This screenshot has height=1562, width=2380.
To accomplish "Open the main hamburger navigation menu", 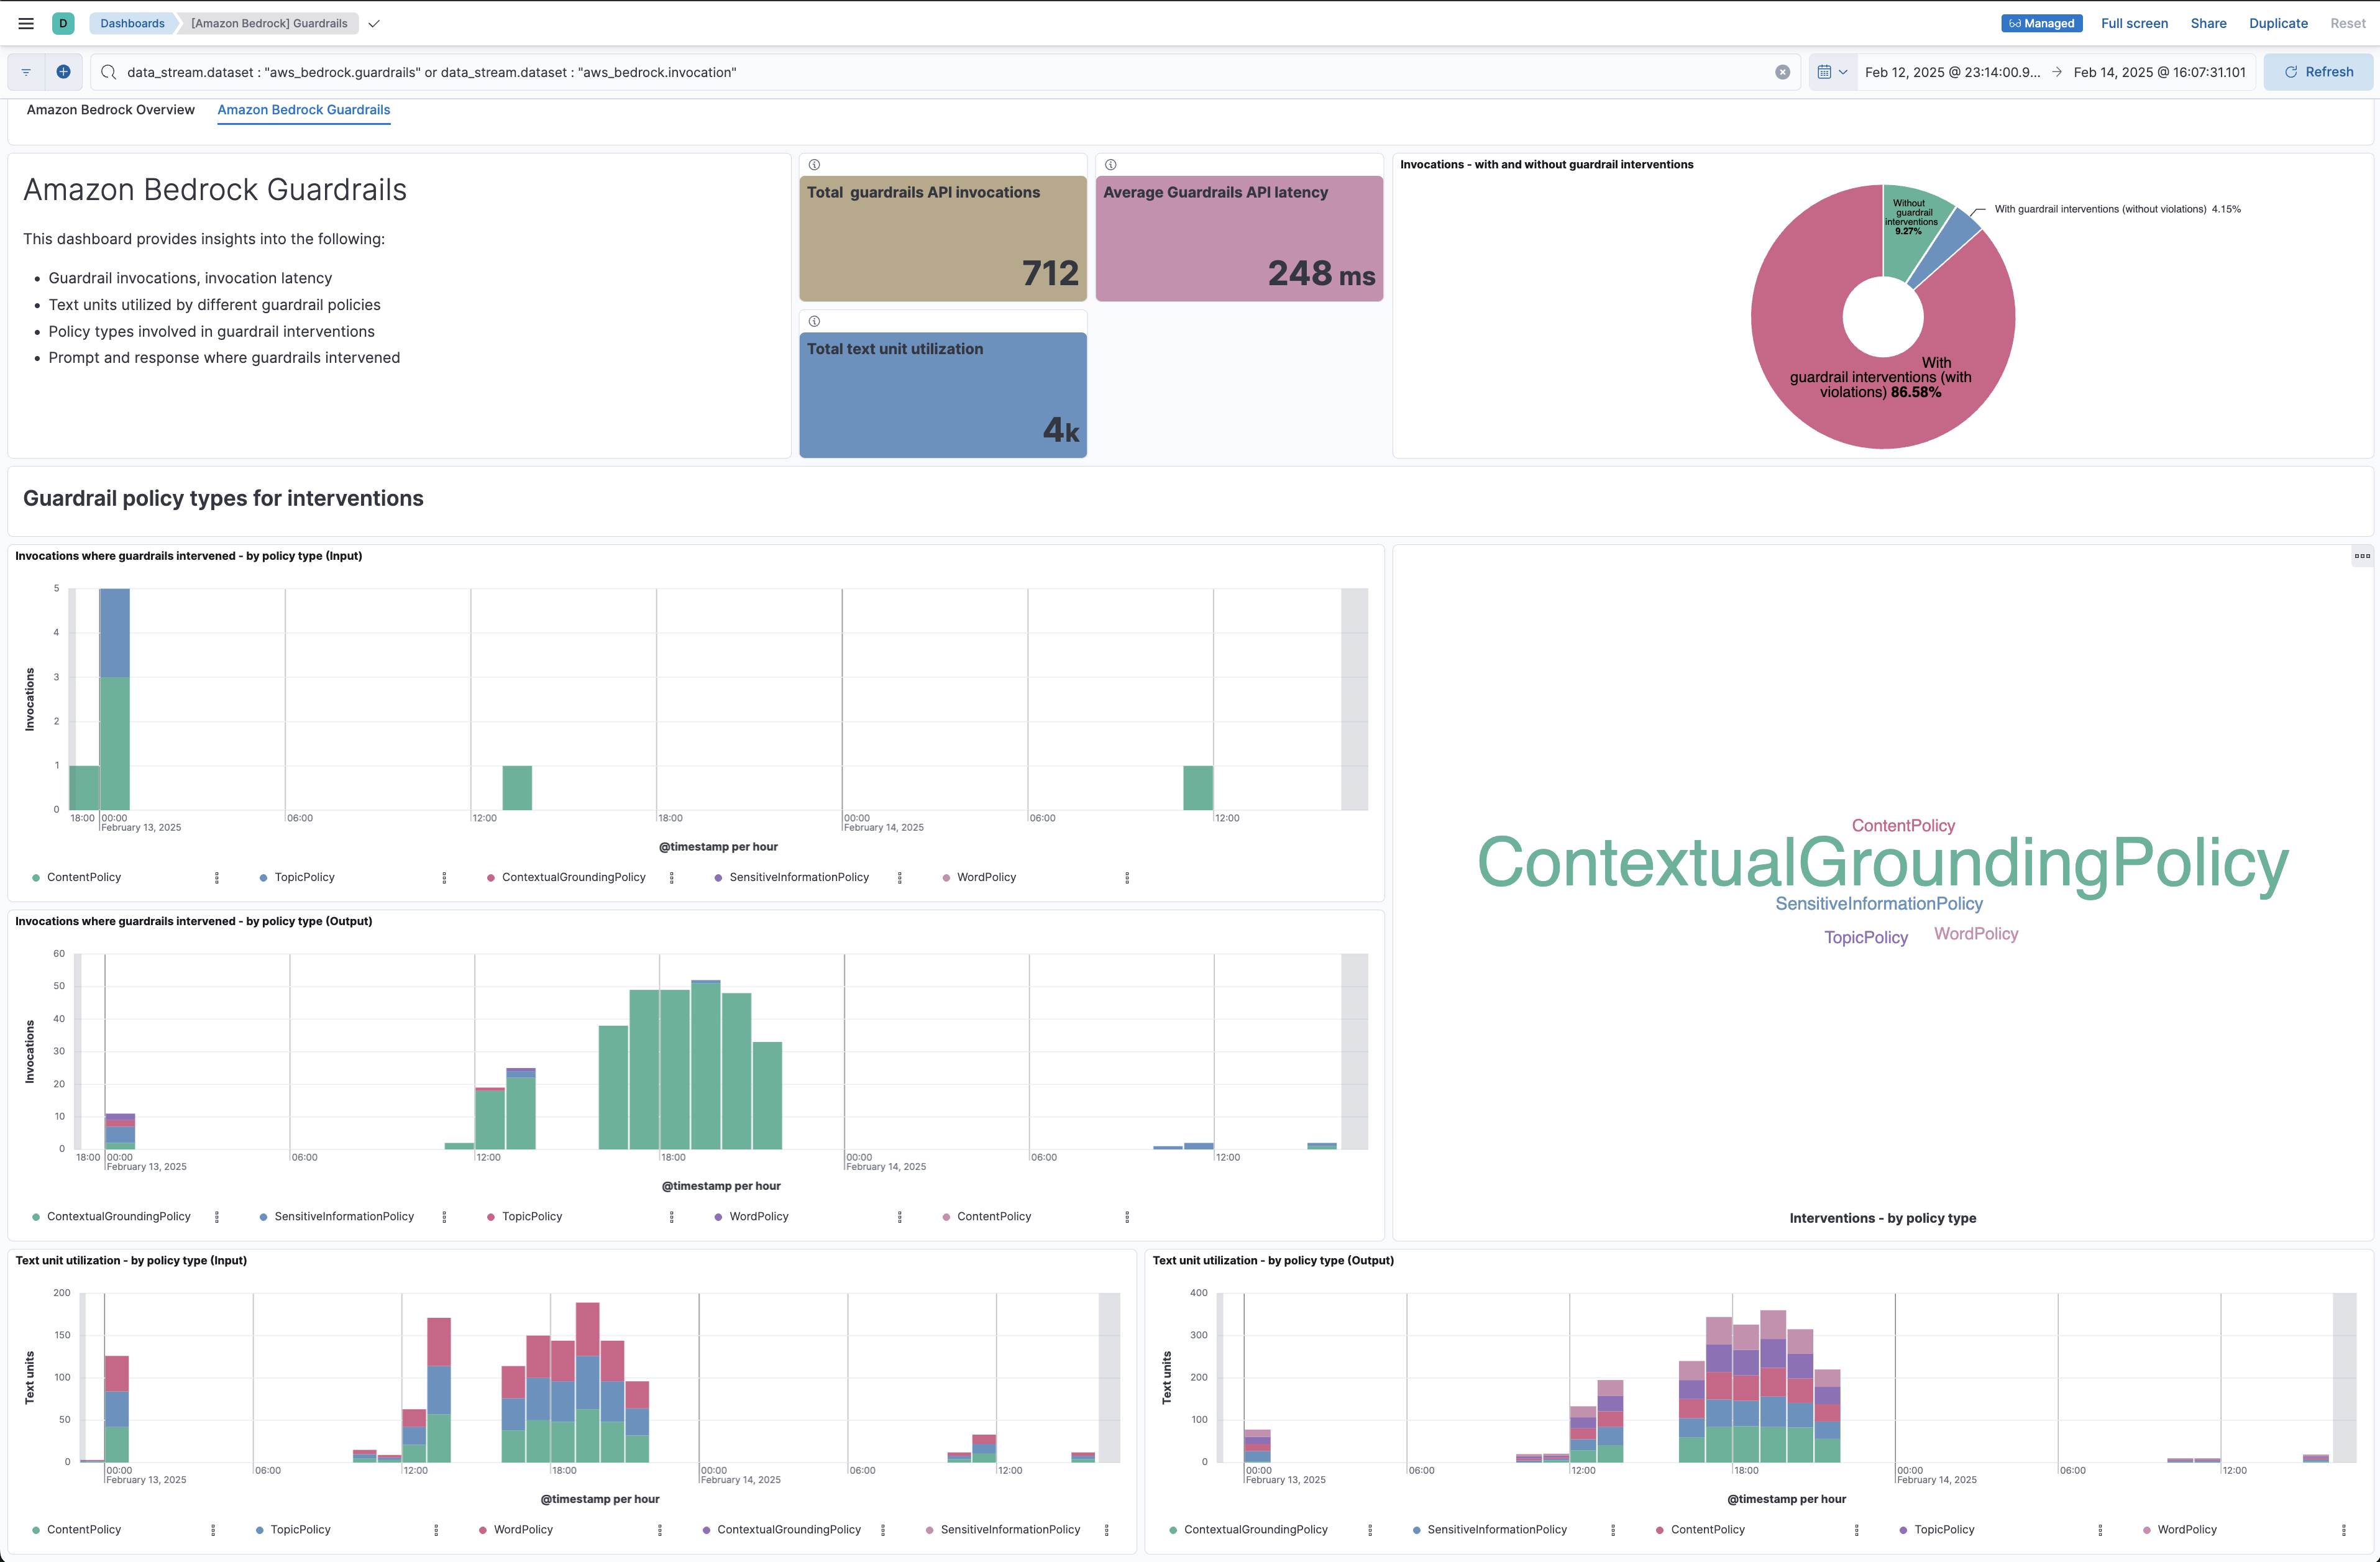I will point(26,23).
